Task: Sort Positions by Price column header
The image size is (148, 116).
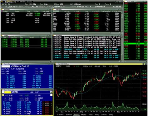Action: (x=28, y=11)
